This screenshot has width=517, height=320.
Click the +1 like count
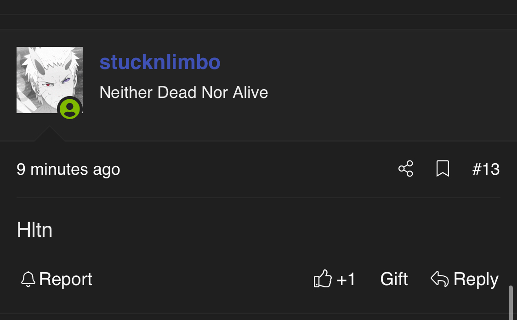click(x=346, y=279)
